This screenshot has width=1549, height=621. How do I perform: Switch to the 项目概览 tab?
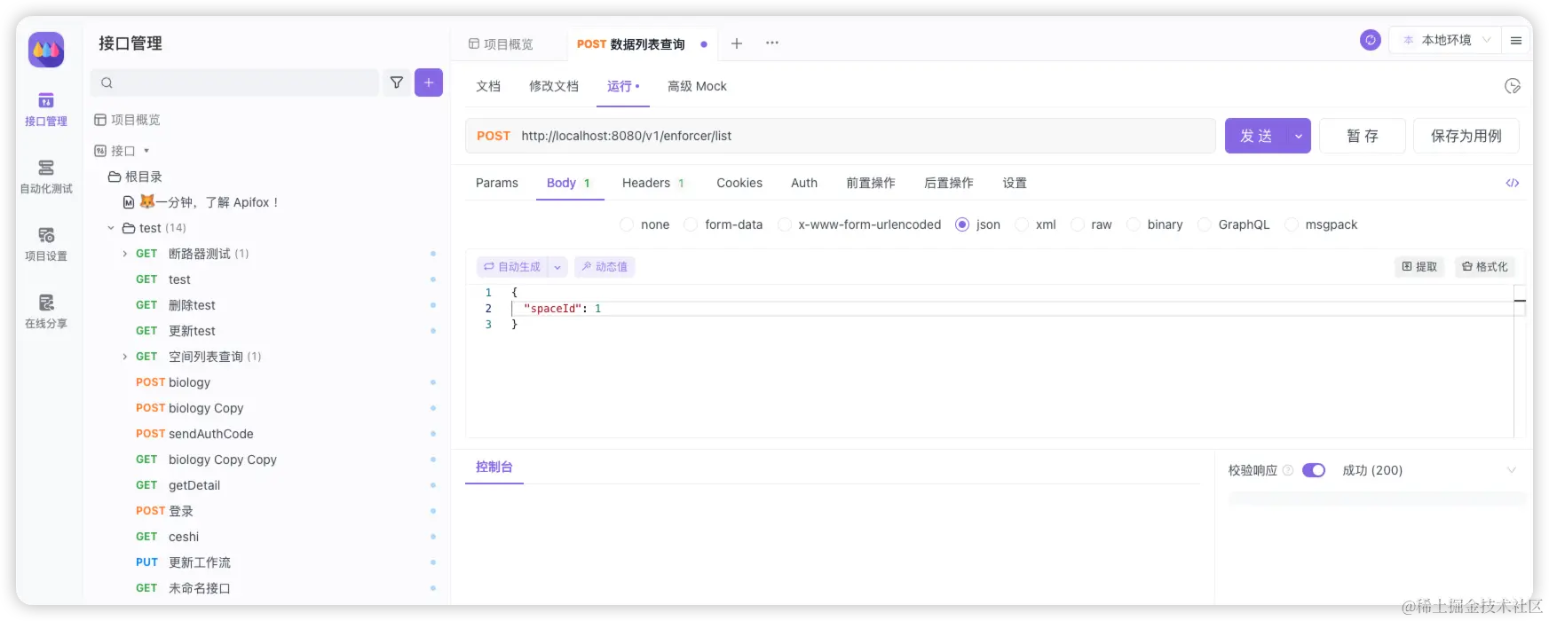click(x=502, y=43)
